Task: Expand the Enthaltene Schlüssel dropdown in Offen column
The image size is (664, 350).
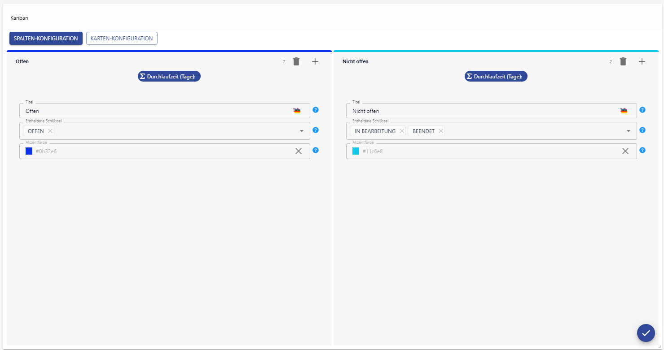Action: [x=302, y=131]
